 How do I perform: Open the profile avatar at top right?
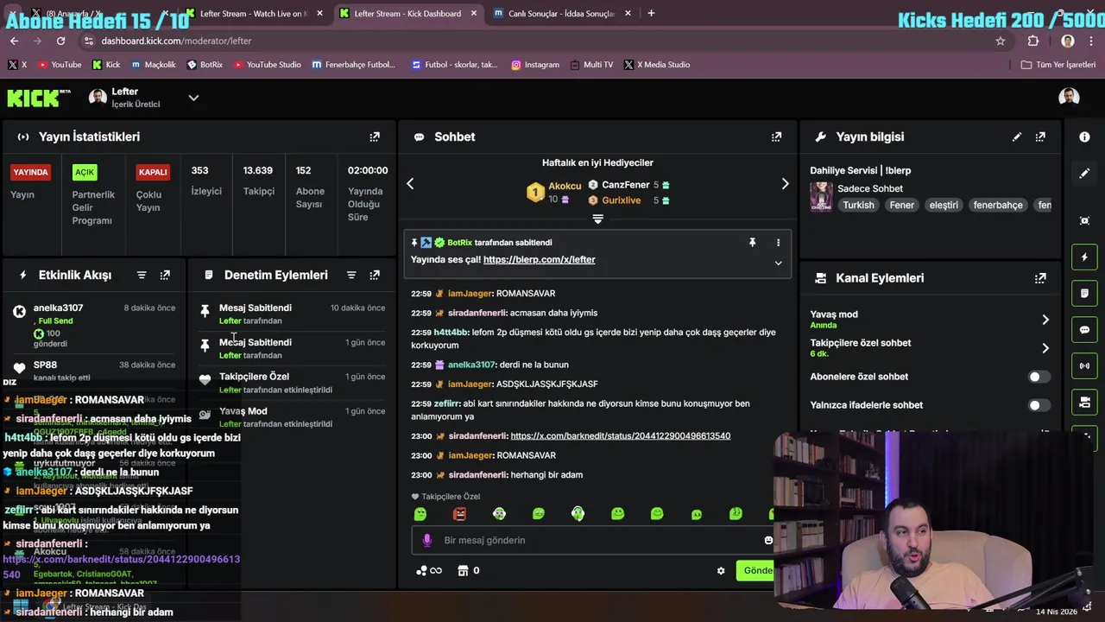pyautogui.click(x=1069, y=97)
